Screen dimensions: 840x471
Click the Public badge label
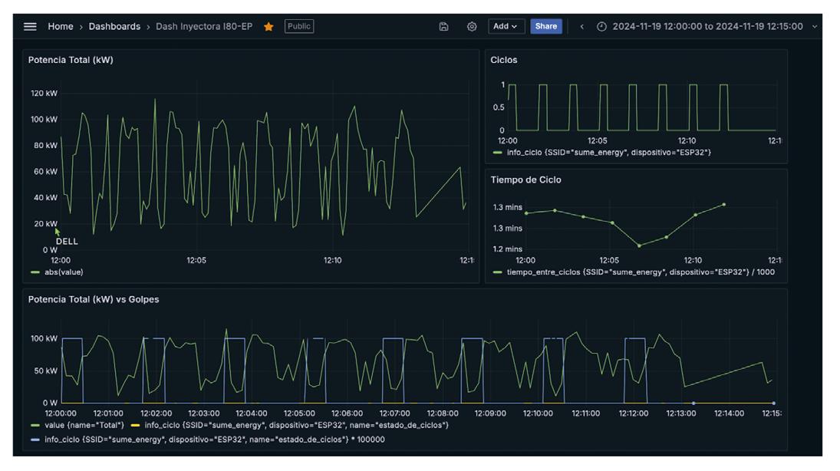298,27
